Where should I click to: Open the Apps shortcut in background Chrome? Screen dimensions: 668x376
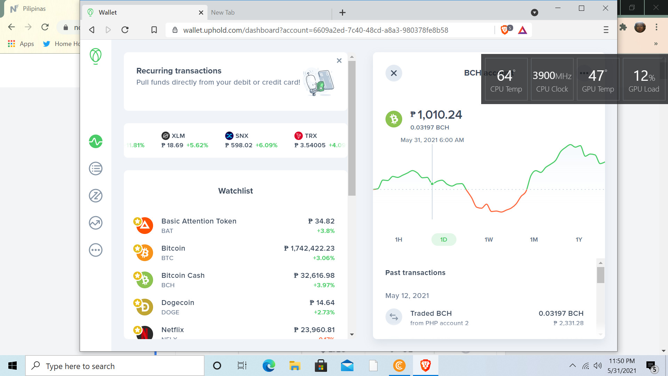[x=21, y=44]
